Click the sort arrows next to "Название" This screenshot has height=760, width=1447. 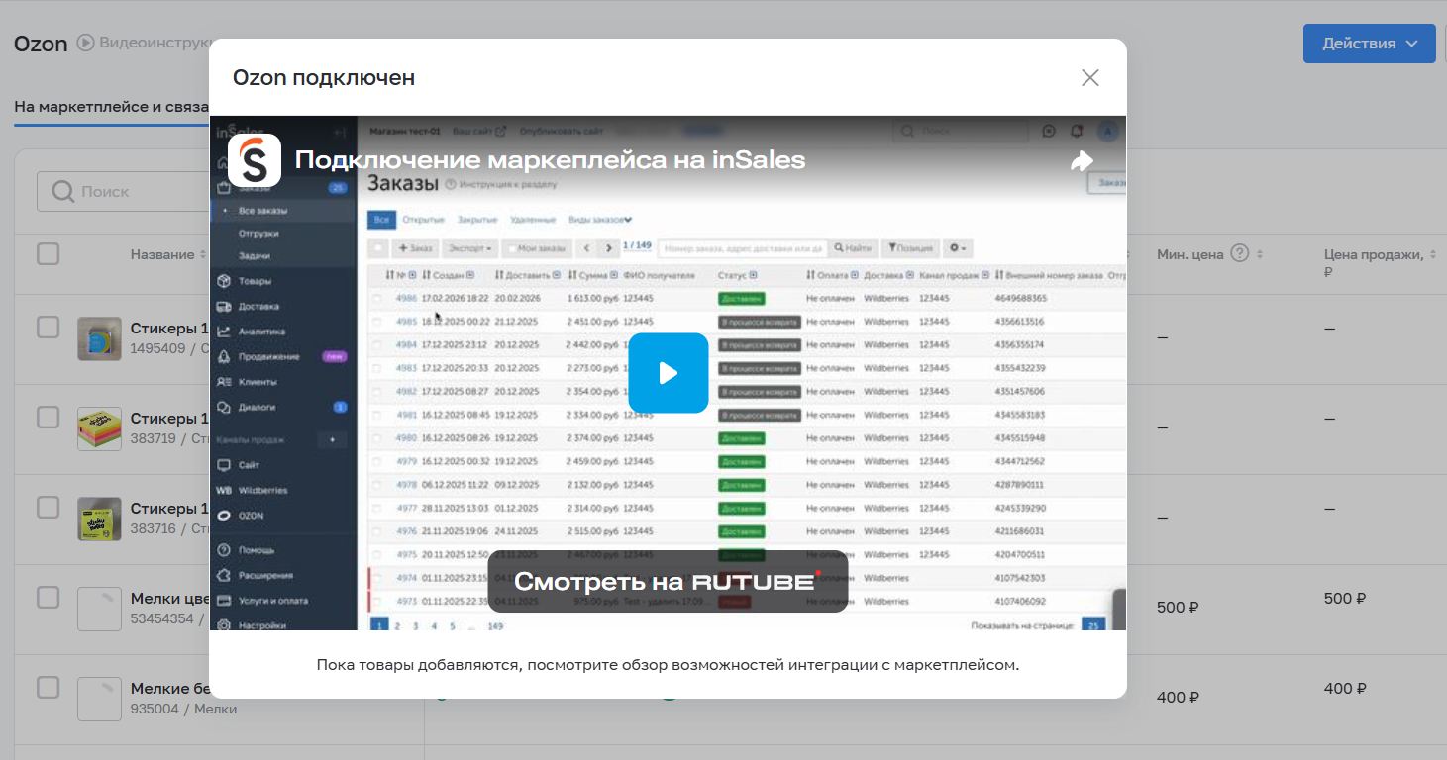click(203, 254)
